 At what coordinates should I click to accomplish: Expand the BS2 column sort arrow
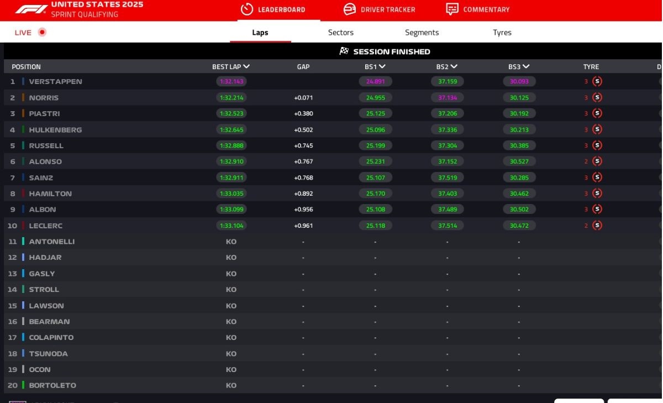(454, 66)
